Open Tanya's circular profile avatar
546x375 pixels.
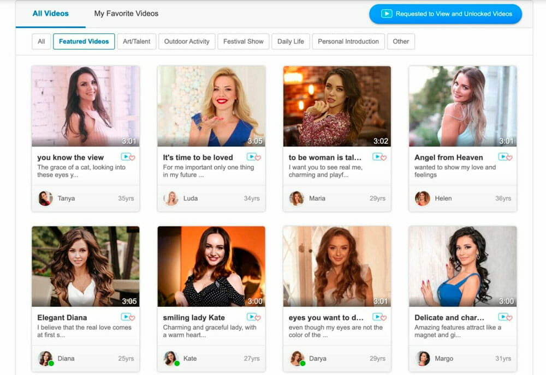point(44,199)
